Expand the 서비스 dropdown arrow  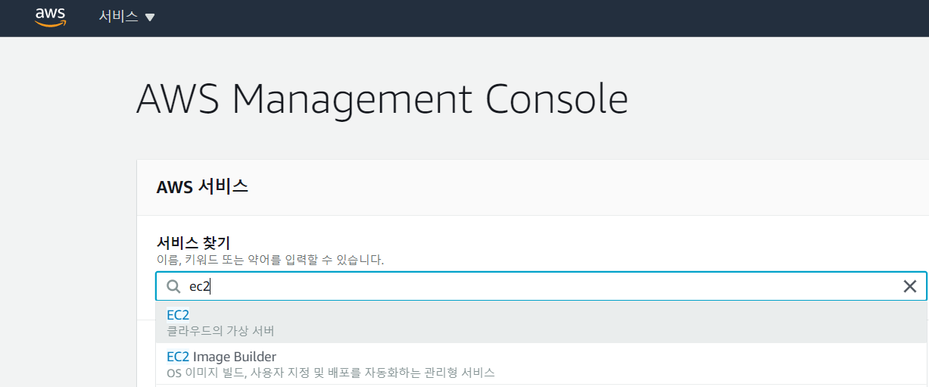tap(150, 17)
